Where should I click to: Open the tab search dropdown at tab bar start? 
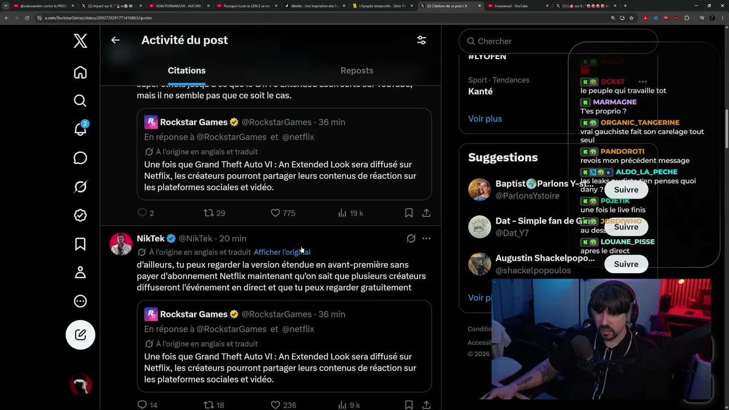point(6,6)
